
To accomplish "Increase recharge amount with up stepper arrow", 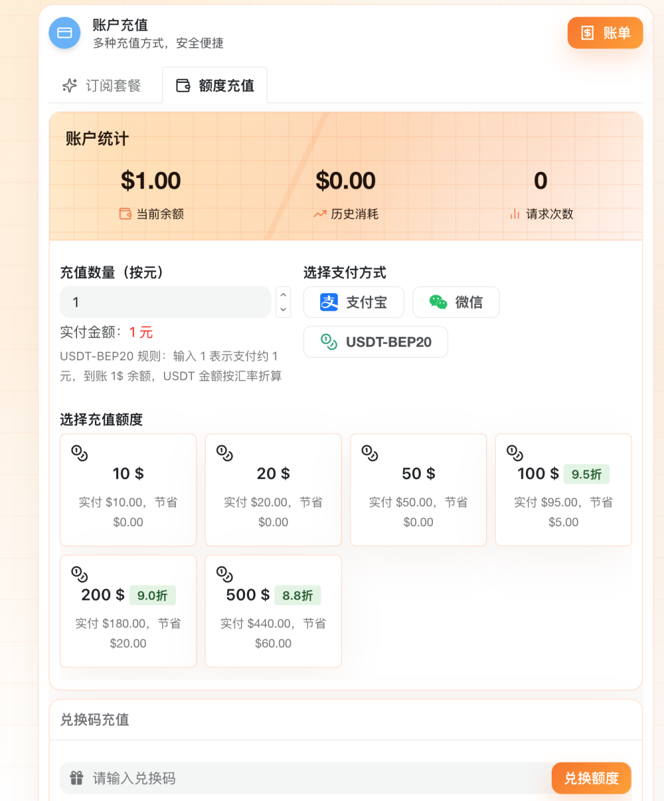I will (x=284, y=295).
